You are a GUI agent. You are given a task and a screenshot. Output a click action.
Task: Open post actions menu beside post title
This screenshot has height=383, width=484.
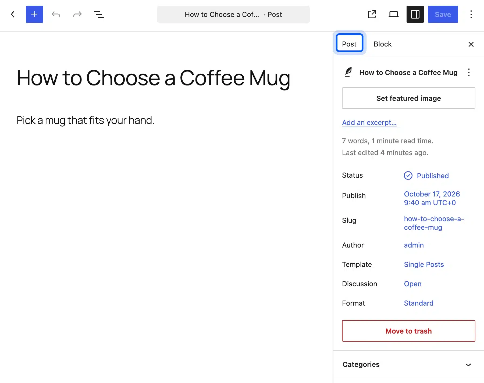469,72
